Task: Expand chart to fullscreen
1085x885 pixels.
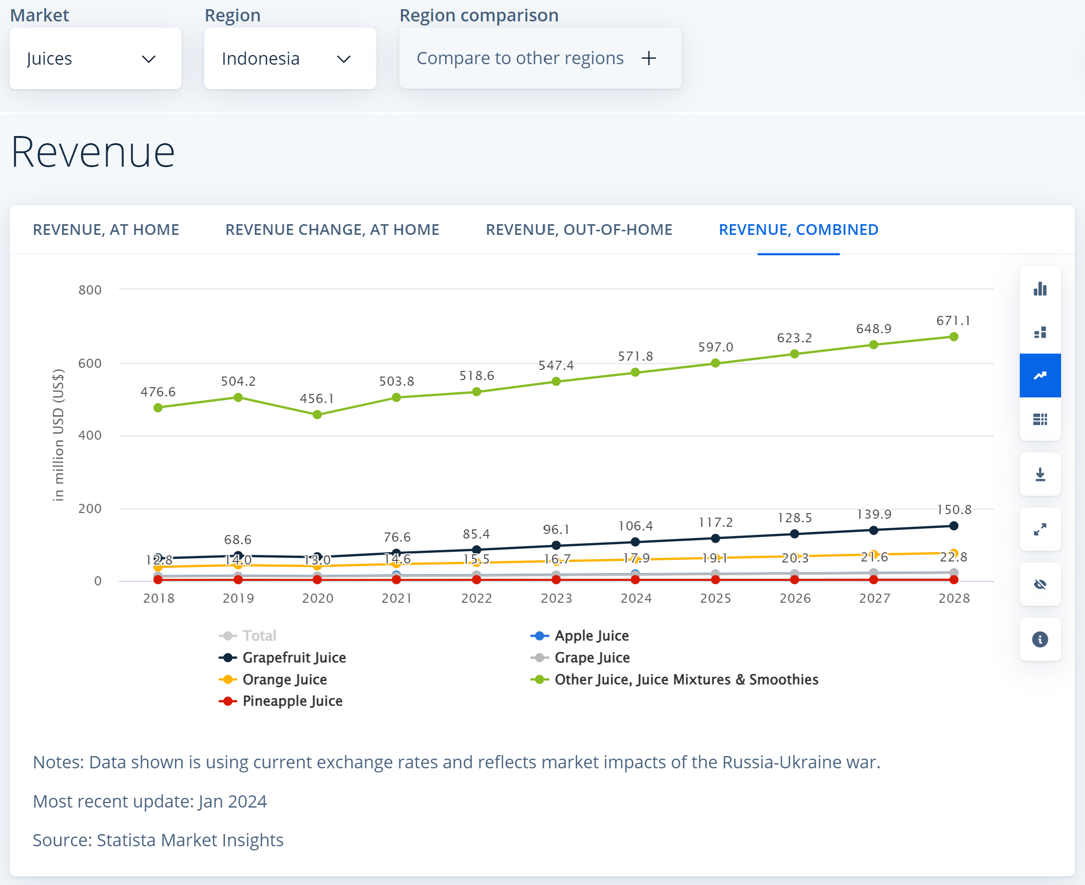Action: (1040, 530)
